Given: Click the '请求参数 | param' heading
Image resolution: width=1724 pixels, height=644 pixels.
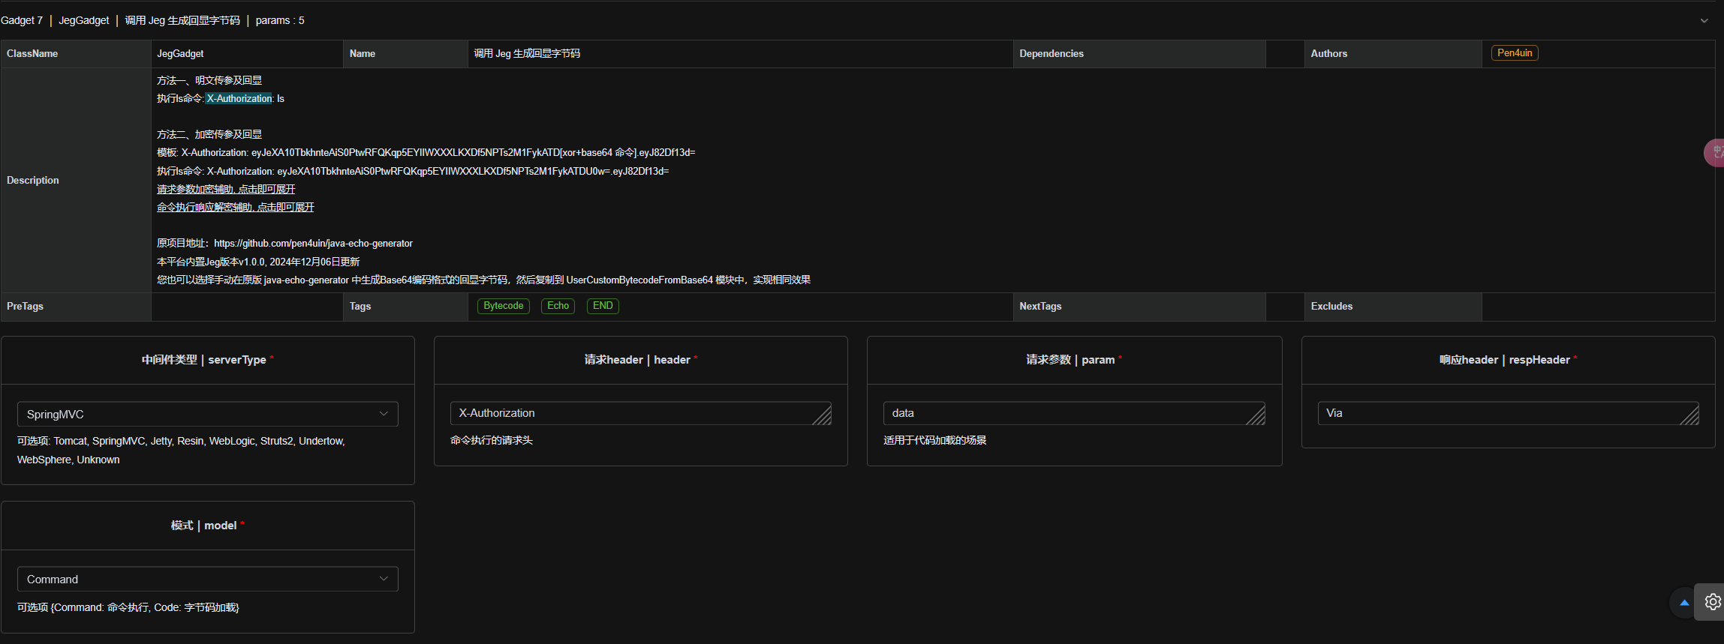Looking at the screenshot, I should point(1070,360).
